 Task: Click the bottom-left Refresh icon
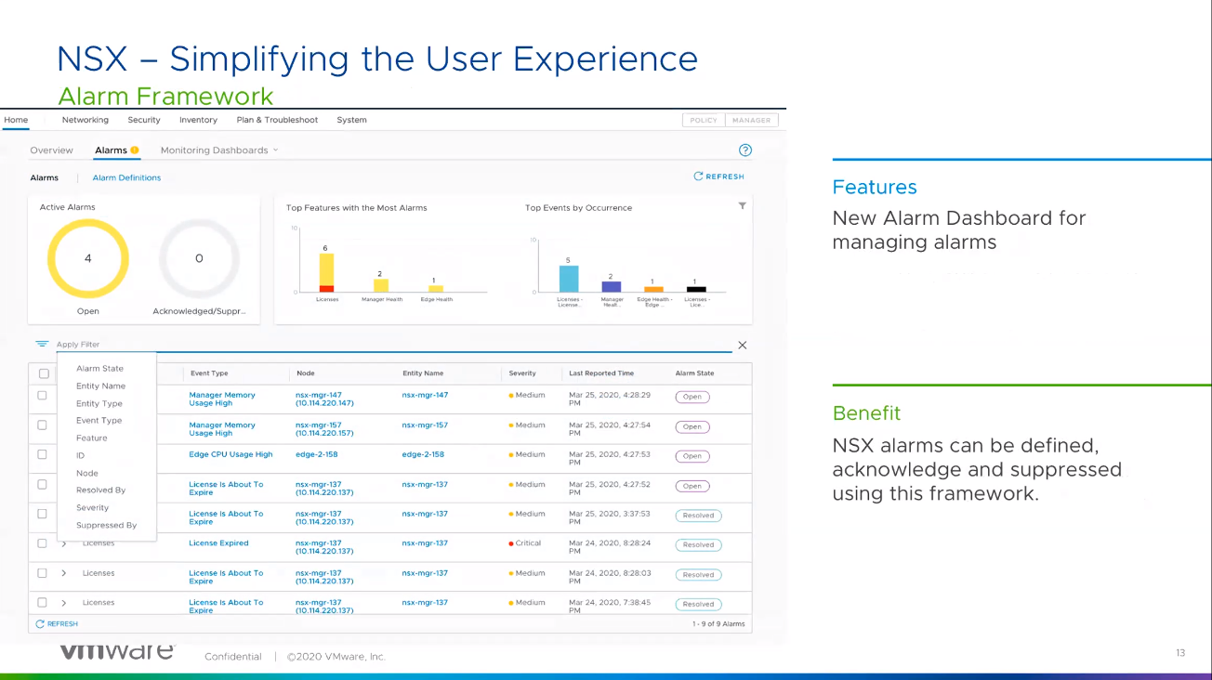pyautogui.click(x=40, y=624)
